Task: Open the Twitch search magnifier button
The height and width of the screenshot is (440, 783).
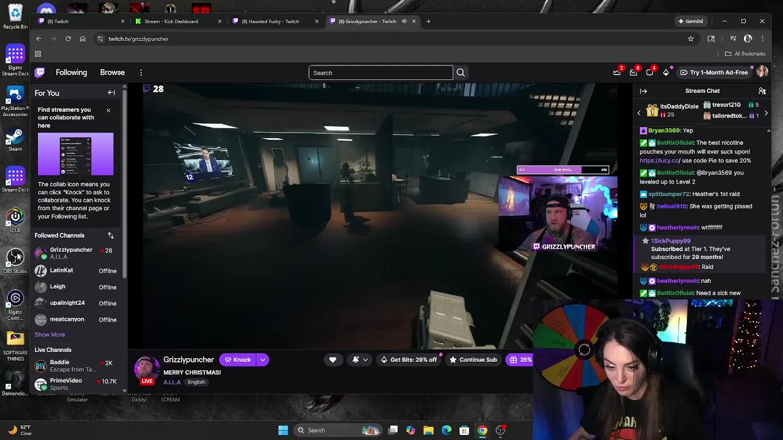Action: coord(461,73)
